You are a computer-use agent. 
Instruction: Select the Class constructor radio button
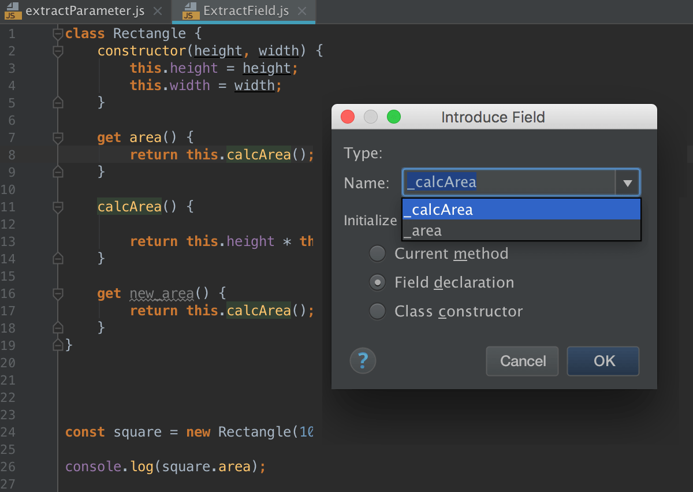click(x=377, y=311)
